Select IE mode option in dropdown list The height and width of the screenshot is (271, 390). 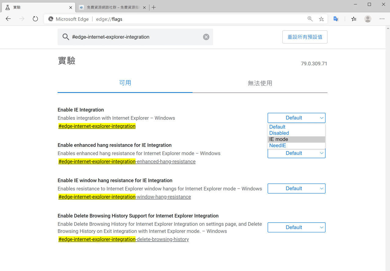click(296, 139)
